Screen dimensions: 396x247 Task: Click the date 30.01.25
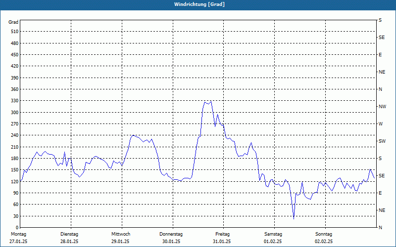(x=171, y=242)
